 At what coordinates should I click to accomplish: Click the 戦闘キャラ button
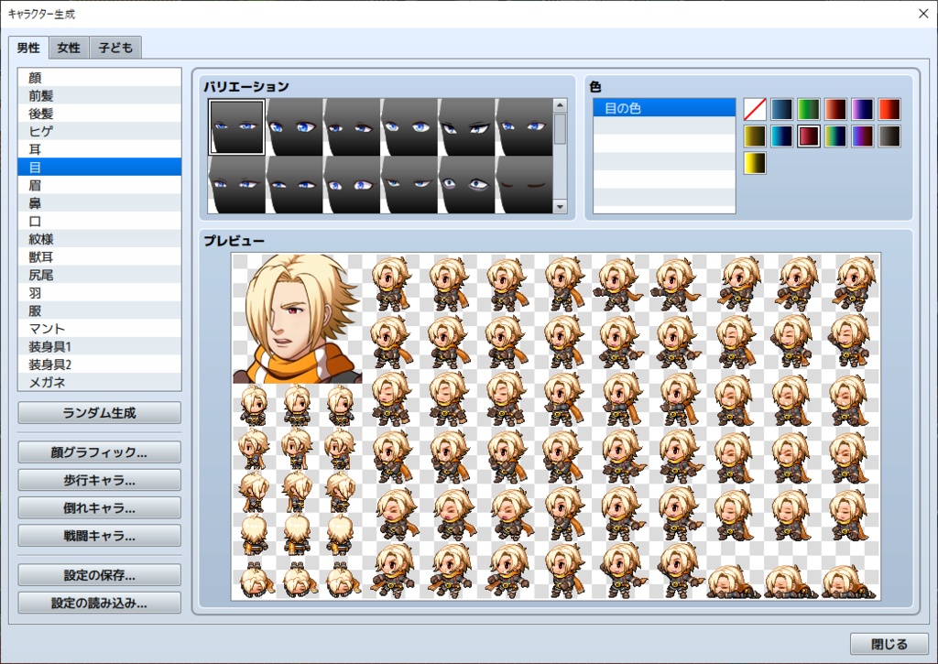(98, 535)
